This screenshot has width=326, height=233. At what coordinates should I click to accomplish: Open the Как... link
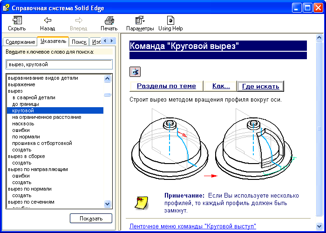(x=221, y=86)
